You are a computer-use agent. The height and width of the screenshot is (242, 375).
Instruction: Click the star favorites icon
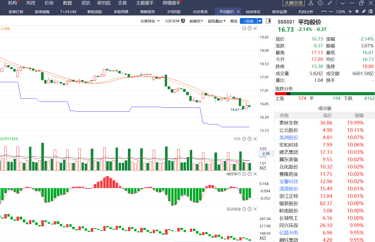point(357,11)
